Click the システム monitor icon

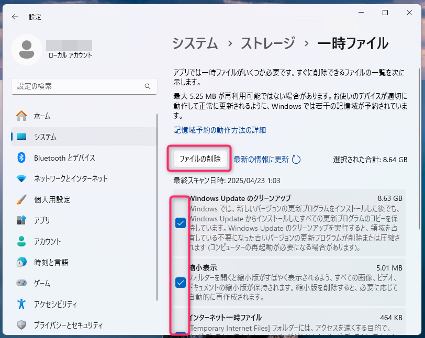(21, 137)
